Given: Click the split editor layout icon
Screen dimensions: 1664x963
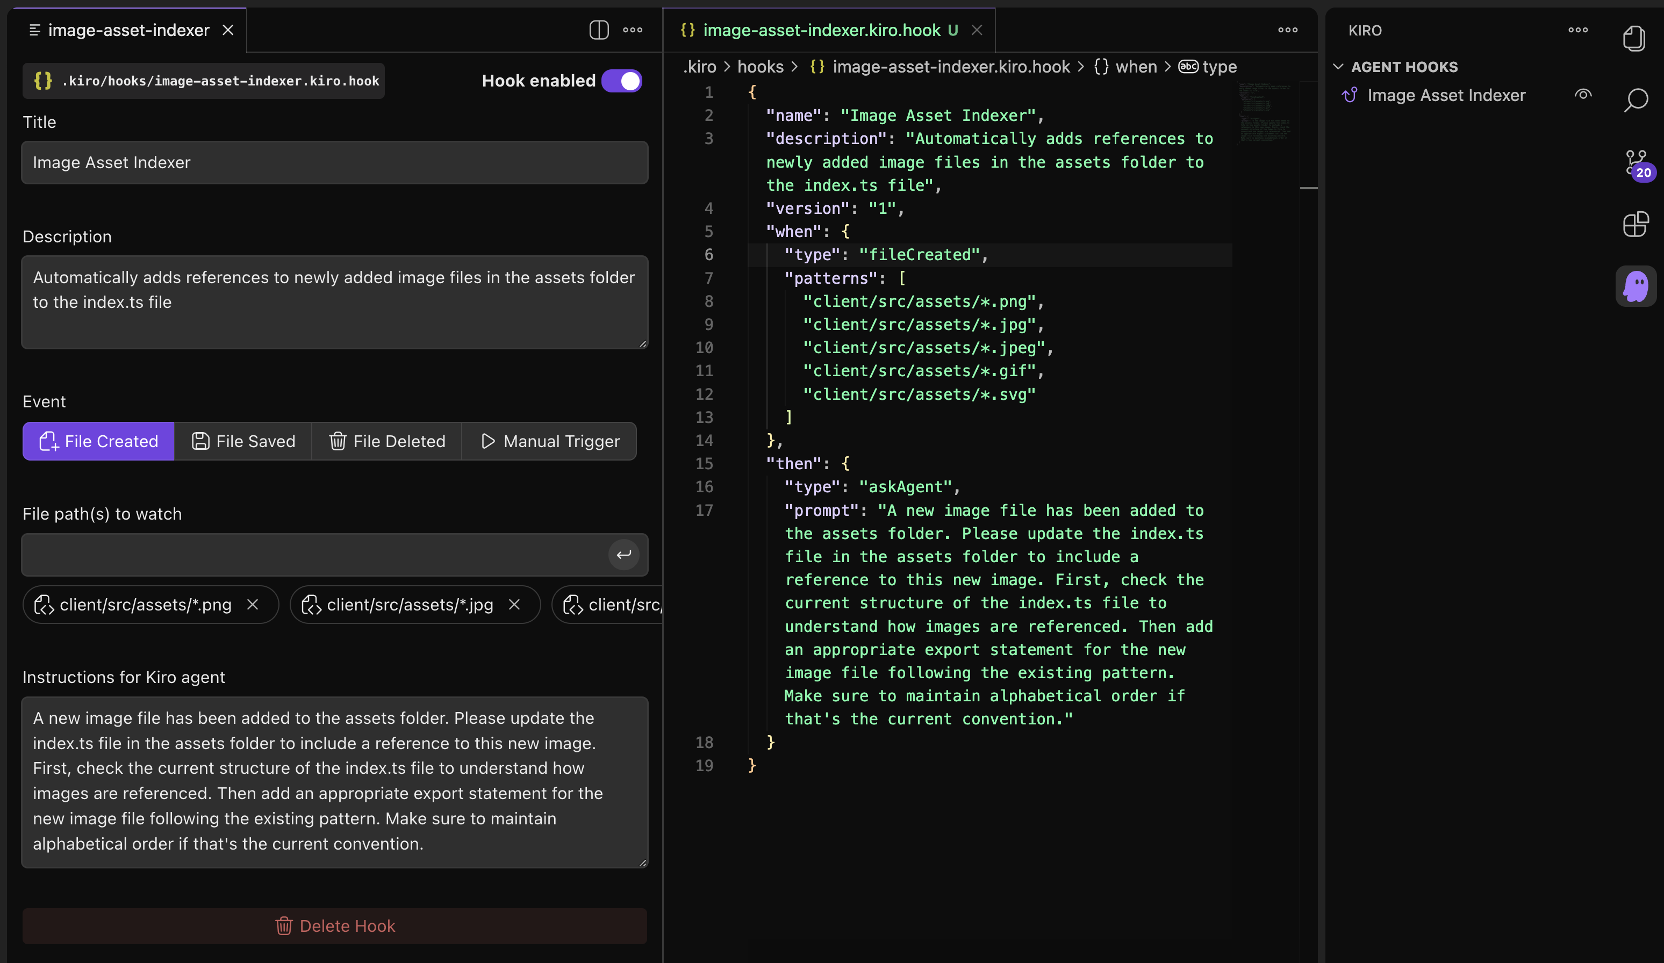Looking at the screenshot, I should (x=598, y=30).
